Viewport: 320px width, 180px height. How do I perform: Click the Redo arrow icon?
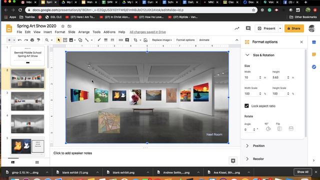[x=26, y=40]
